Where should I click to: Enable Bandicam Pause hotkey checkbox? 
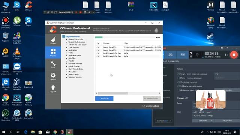click(178, 78)
